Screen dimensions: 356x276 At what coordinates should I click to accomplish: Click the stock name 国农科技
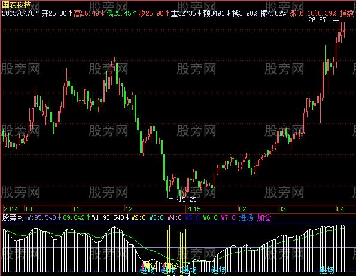[16, 5]
